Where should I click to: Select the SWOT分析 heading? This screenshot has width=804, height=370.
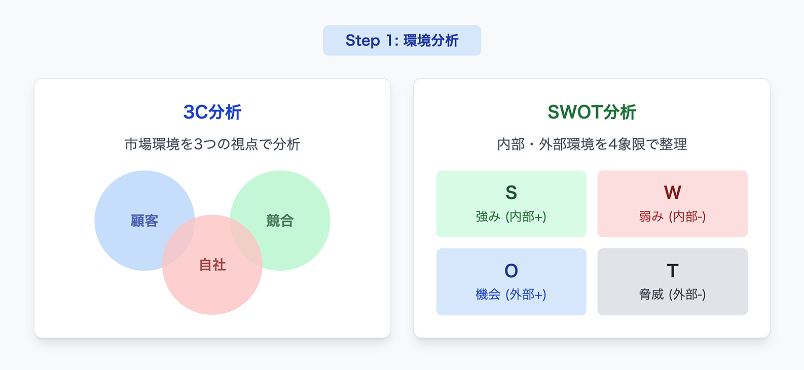(x=592, y=112)
